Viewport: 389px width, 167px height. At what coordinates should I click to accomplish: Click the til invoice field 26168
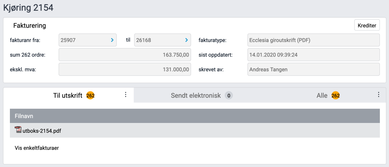pyautogui.click(x=163, y=40)
